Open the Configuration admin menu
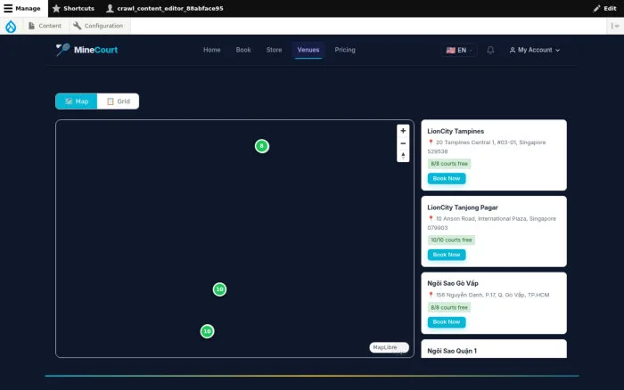Image resolution: width=624 pixels, height=390 pixels. (98, 26)
